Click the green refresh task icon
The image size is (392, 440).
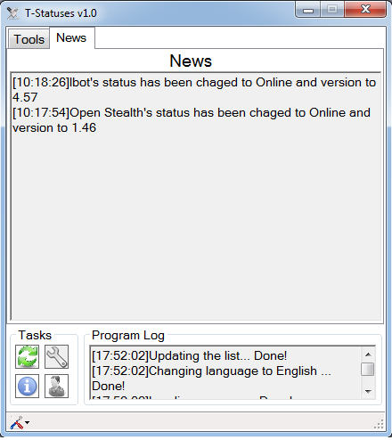[x=27, y=356]
